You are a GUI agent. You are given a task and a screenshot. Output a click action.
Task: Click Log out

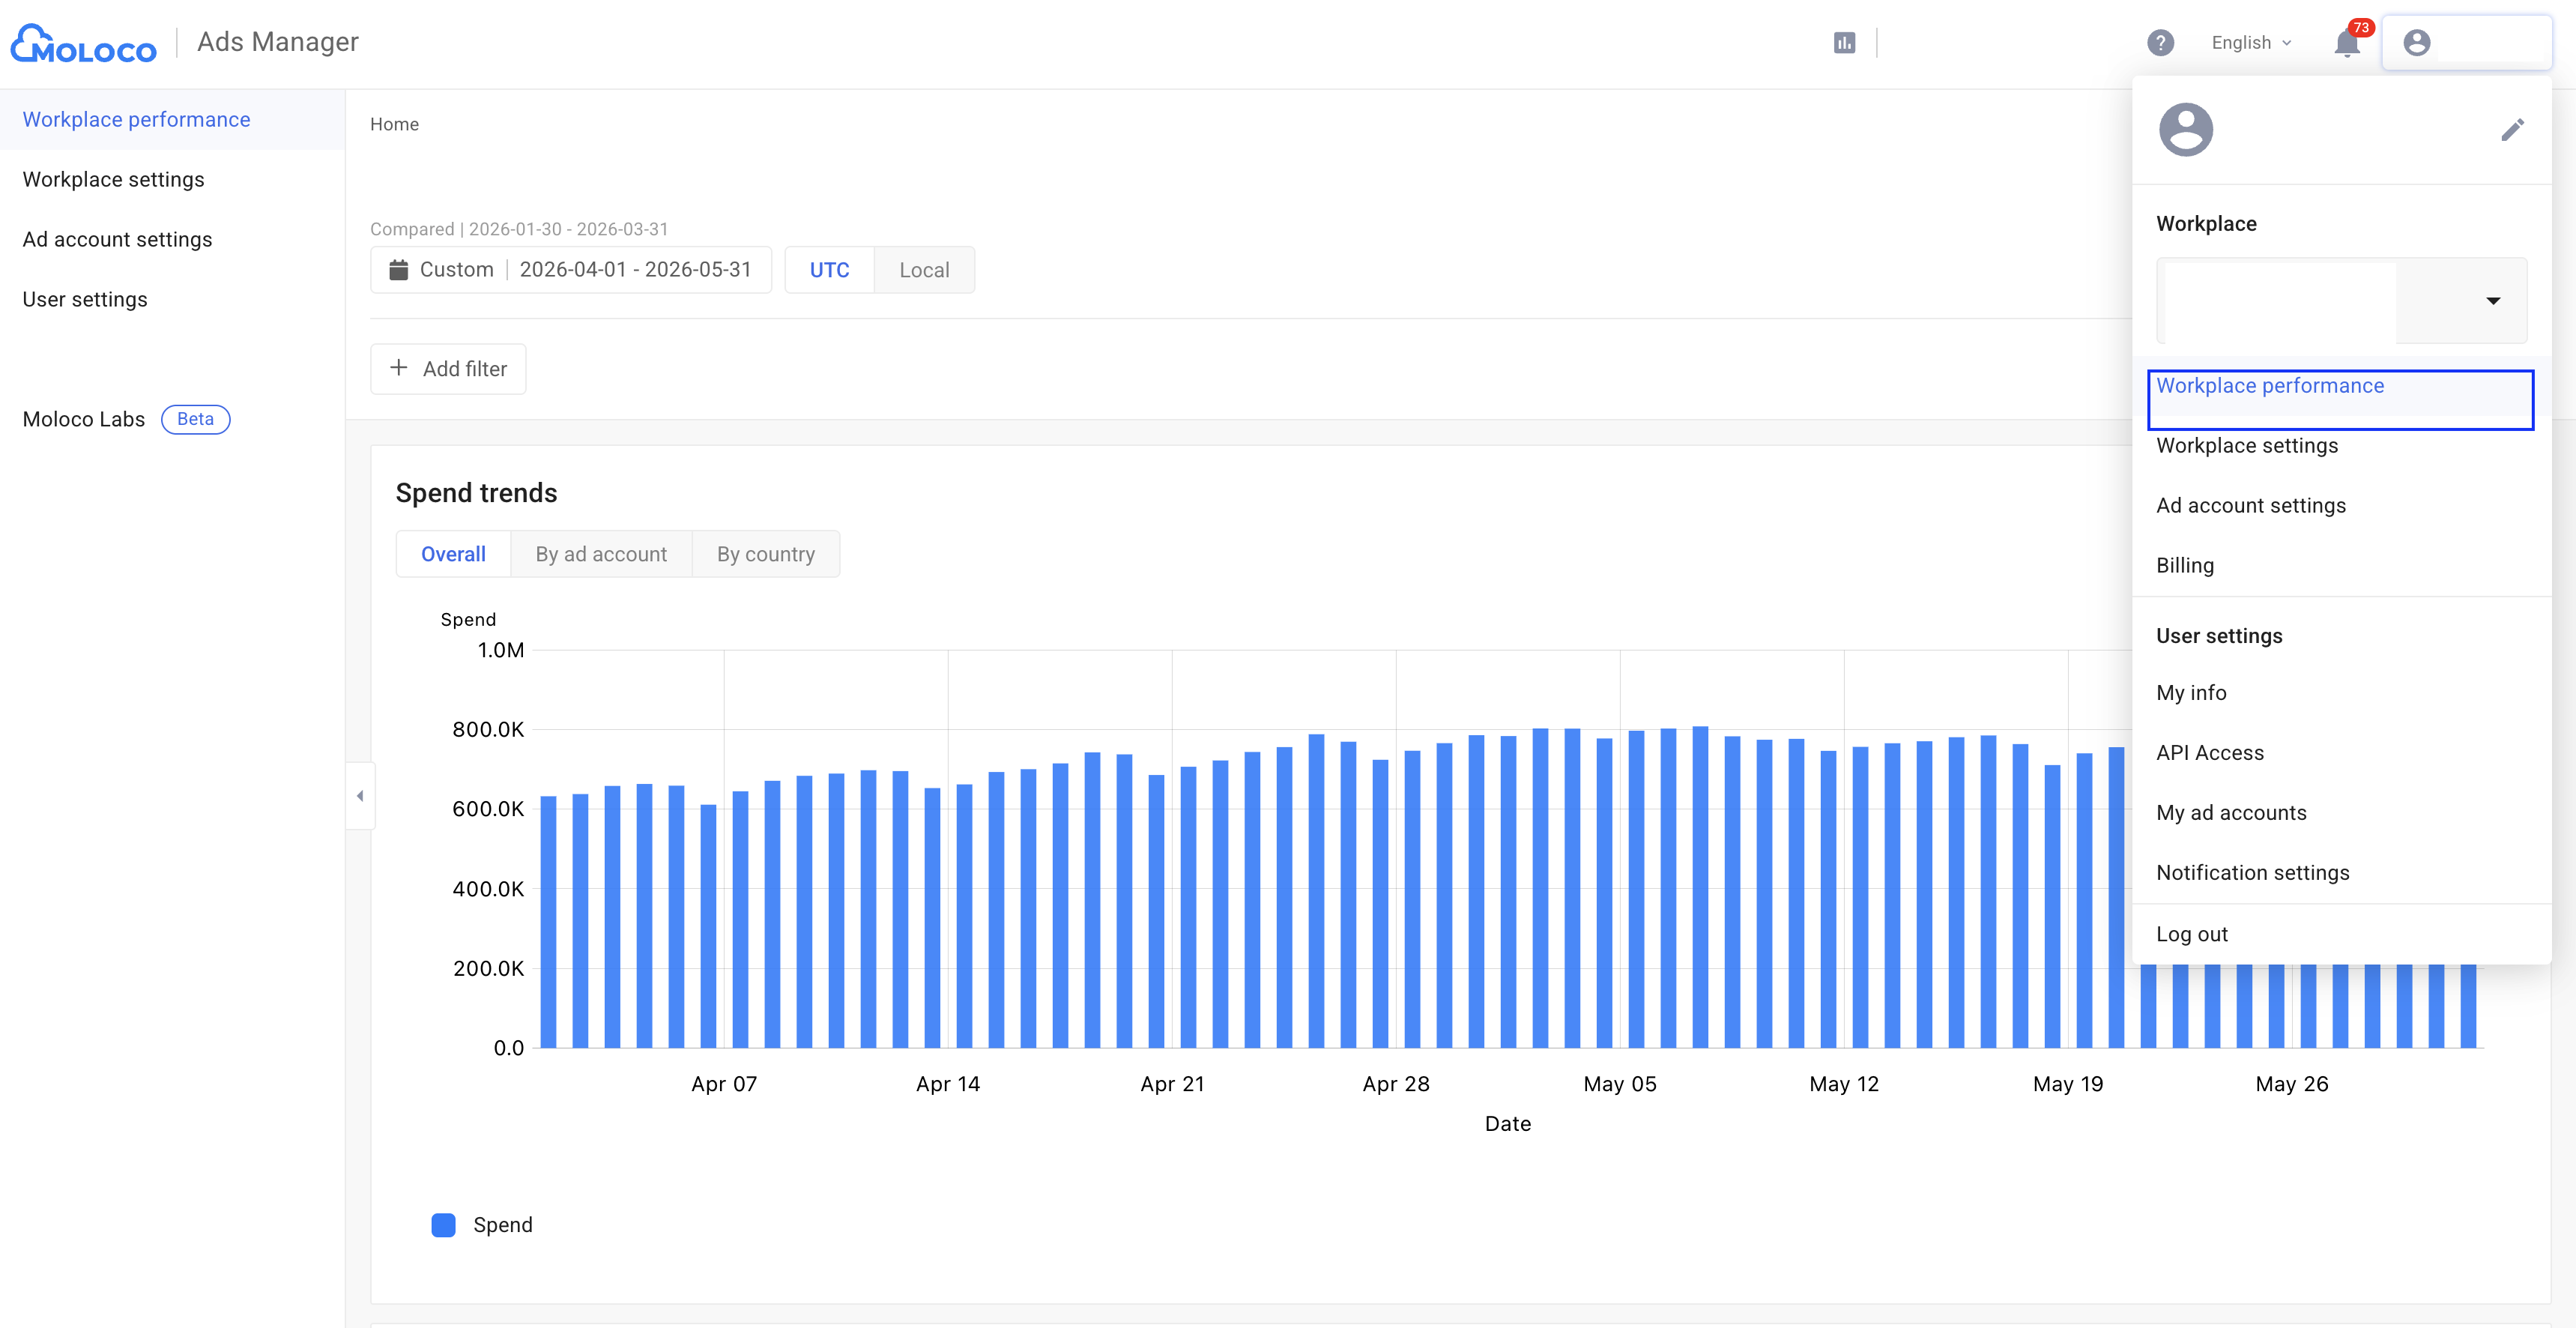pyautogui.click(x=2341, y=934)
